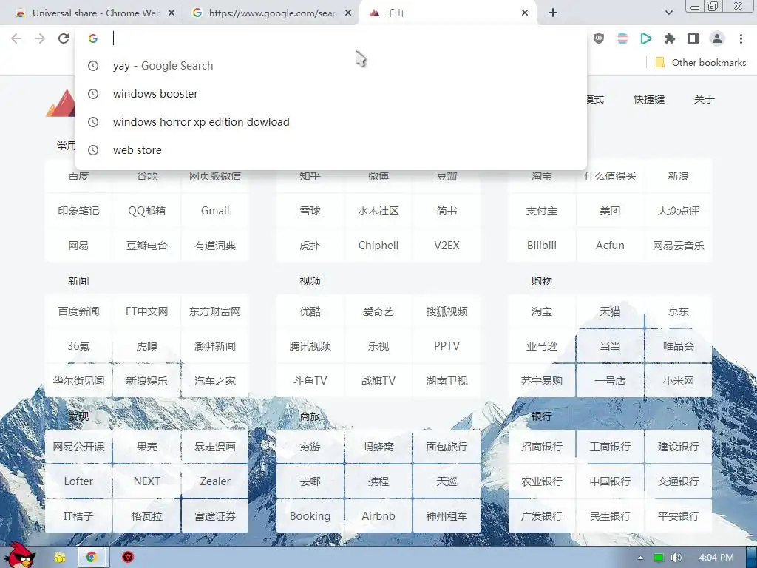757x568 pixels.
Task: Open the Acfun tile
Action: pos(610,246)
